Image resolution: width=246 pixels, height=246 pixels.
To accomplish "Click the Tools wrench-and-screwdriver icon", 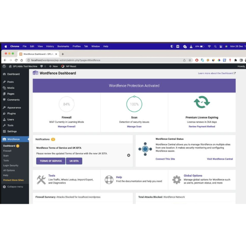I will (x=41, y=180).
